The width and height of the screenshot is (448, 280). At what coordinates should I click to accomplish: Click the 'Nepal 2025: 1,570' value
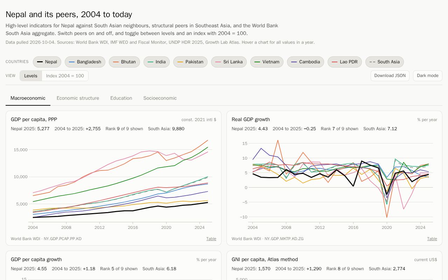click(251, 269)
